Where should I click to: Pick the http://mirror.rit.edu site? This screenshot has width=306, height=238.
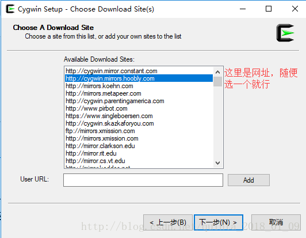click(x=139, y=153)
